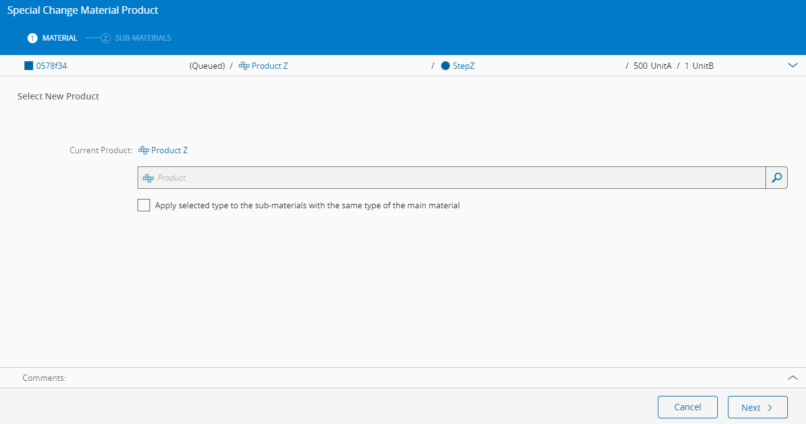
Task: Click the StepZ circle step icon
Action: [x=445, y=66]
